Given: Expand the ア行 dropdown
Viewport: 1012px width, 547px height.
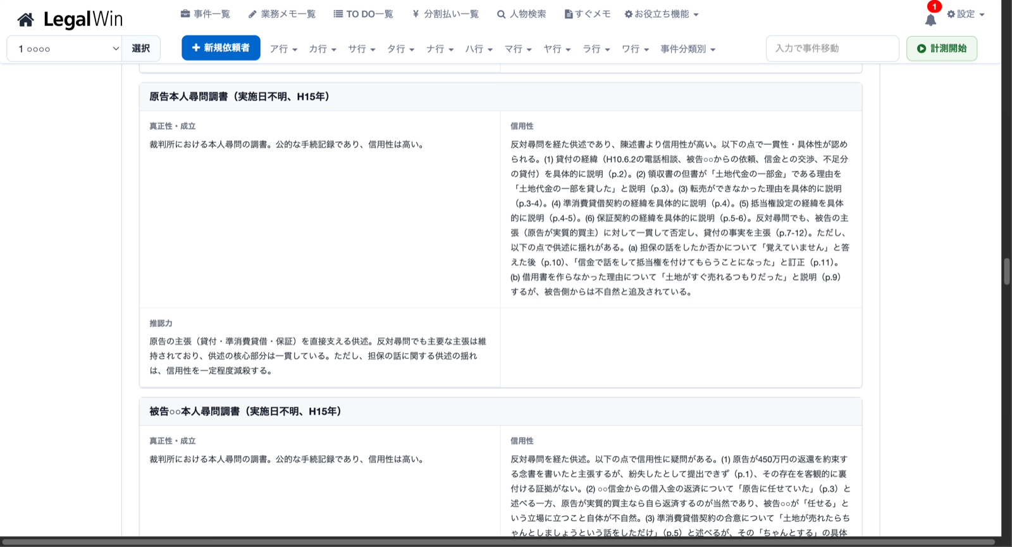Looking at the screenshot, I should [x=283, y=49].
